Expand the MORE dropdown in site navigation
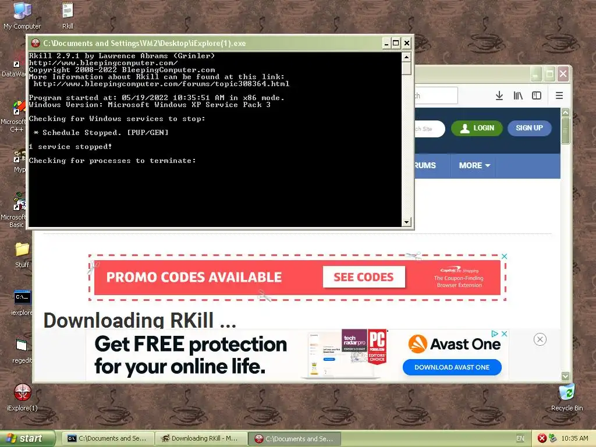This screenshot has height=447, width=596. coord(474,165)
